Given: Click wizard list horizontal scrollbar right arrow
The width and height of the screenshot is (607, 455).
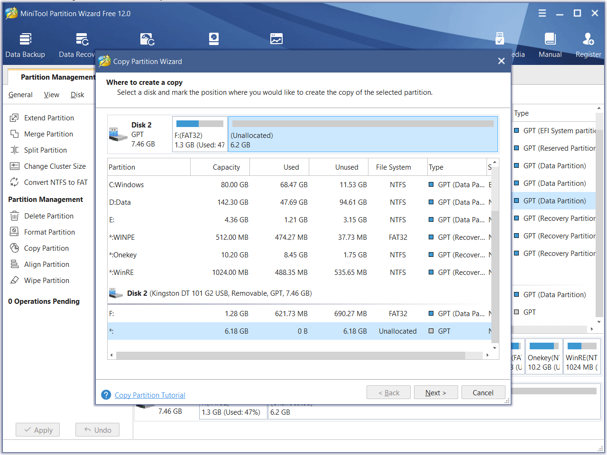Looking at the screenshot, I should click(487, 355).
